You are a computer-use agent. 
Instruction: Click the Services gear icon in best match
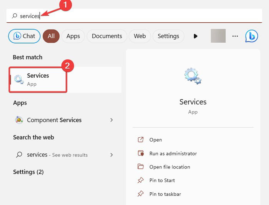coord(19,80)
